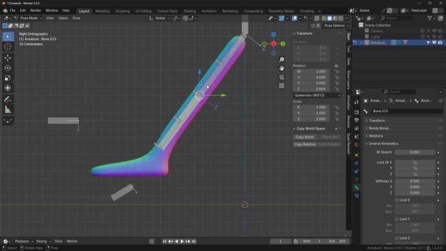446x251 pixels.
Task: Open the Output properties tab icon
Action: (356, 121)
